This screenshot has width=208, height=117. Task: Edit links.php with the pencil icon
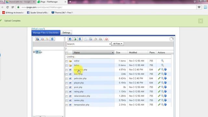159,74
